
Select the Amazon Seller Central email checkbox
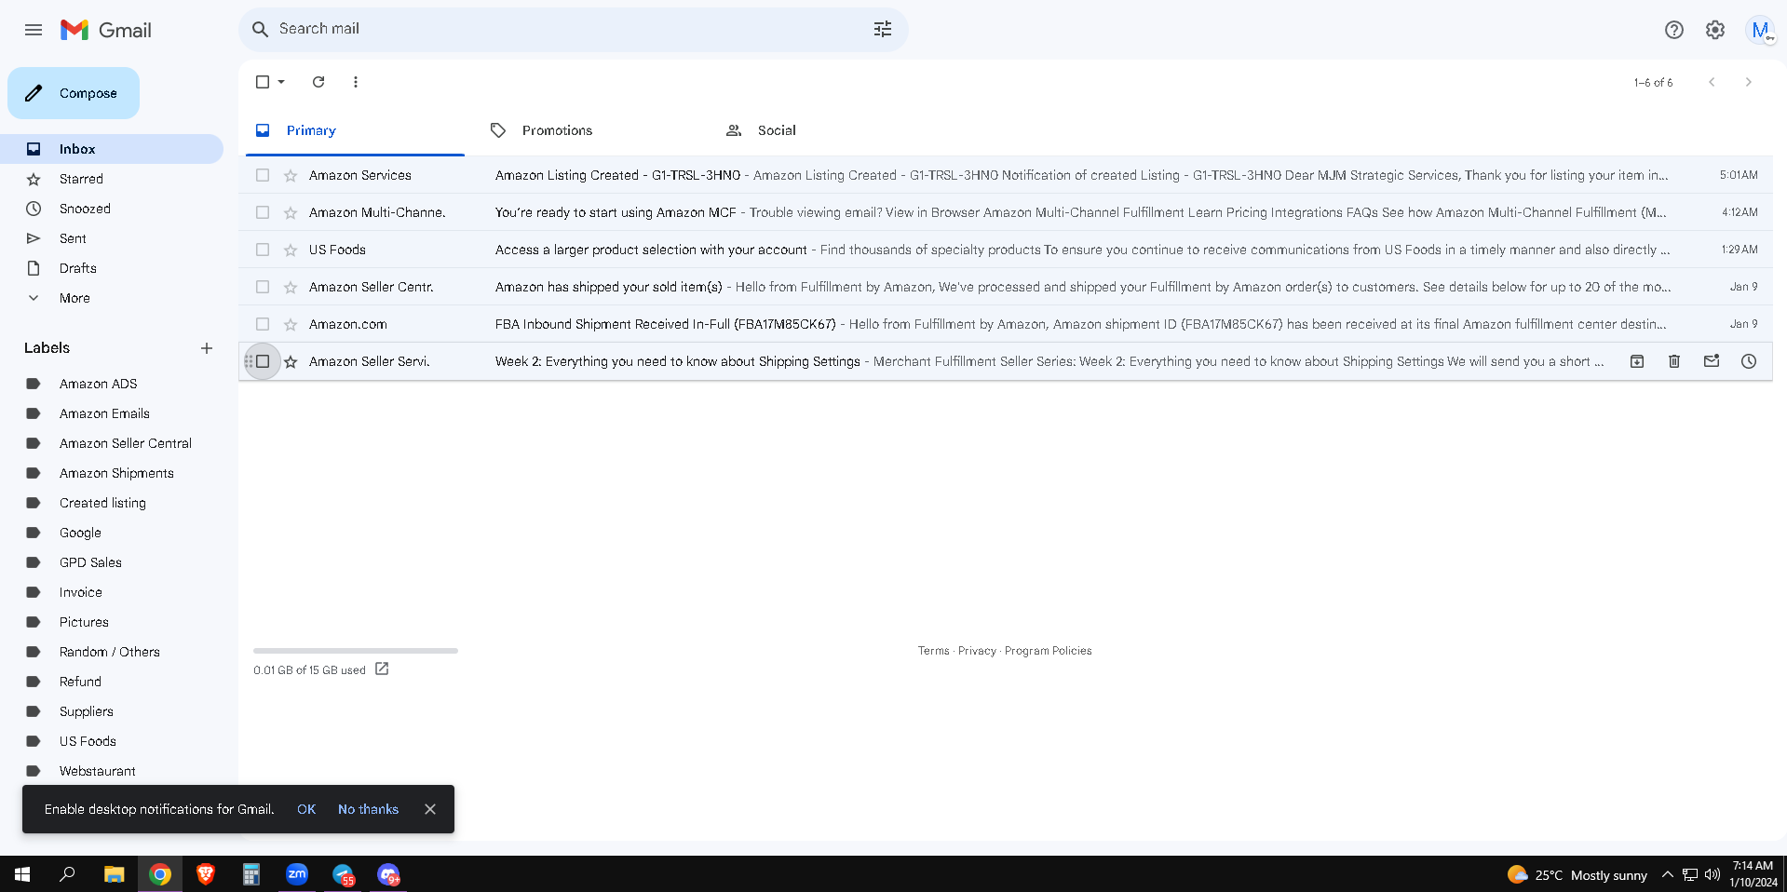[x=263, y=287]
